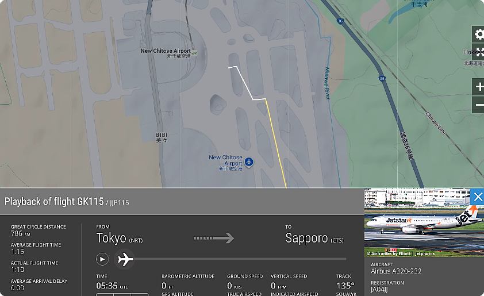Click the New Chitose Airport map pin
The width and height of the screenshot is (484, 296).
pos(249,162)
